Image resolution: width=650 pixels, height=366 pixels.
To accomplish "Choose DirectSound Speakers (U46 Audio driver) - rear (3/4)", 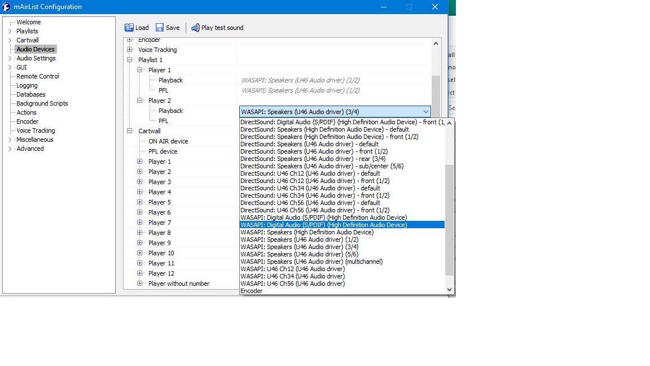I will (342, 159).
